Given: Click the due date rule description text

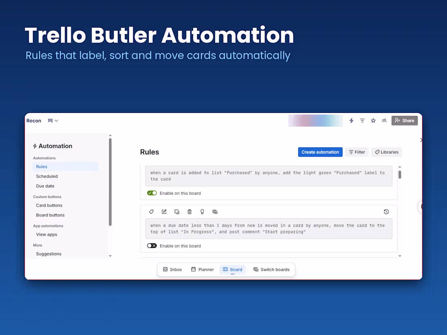Looking at the screenshot, I should click(x=269, y=229).
